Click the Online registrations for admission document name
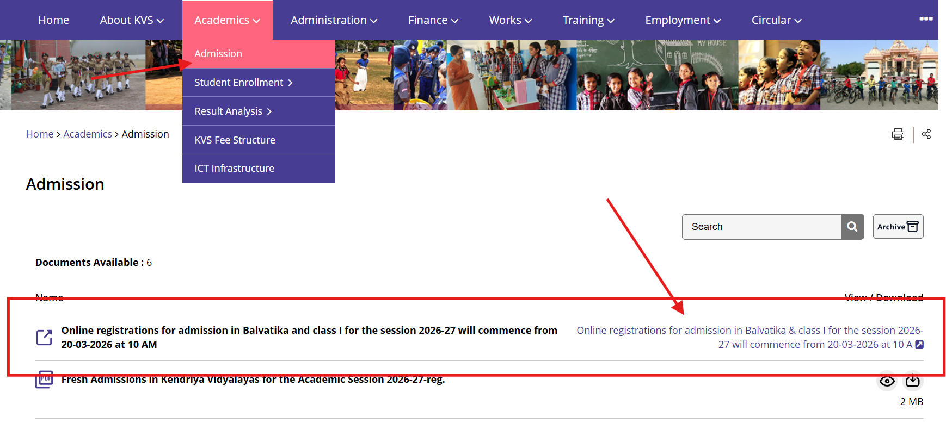This screenshot has height=423, width=946. coord(309,338)
